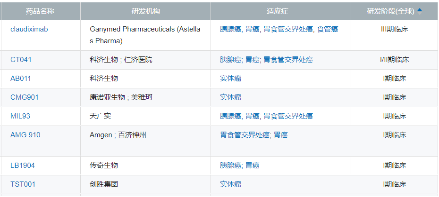Open the TST001 drug link

pos(23,184)
